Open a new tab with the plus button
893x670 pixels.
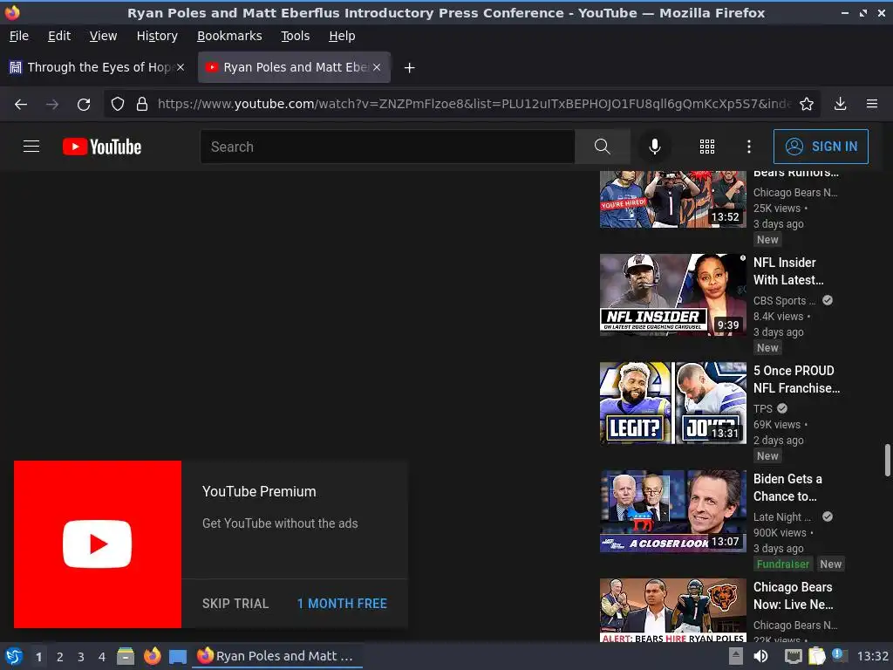tap(409, 68)
